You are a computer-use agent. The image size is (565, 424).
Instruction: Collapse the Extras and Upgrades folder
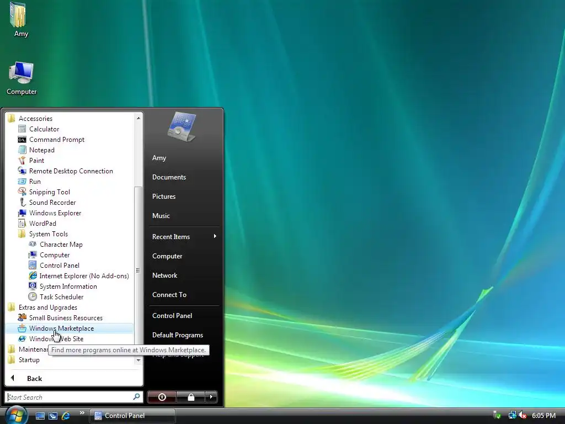[x=47, y=307]
